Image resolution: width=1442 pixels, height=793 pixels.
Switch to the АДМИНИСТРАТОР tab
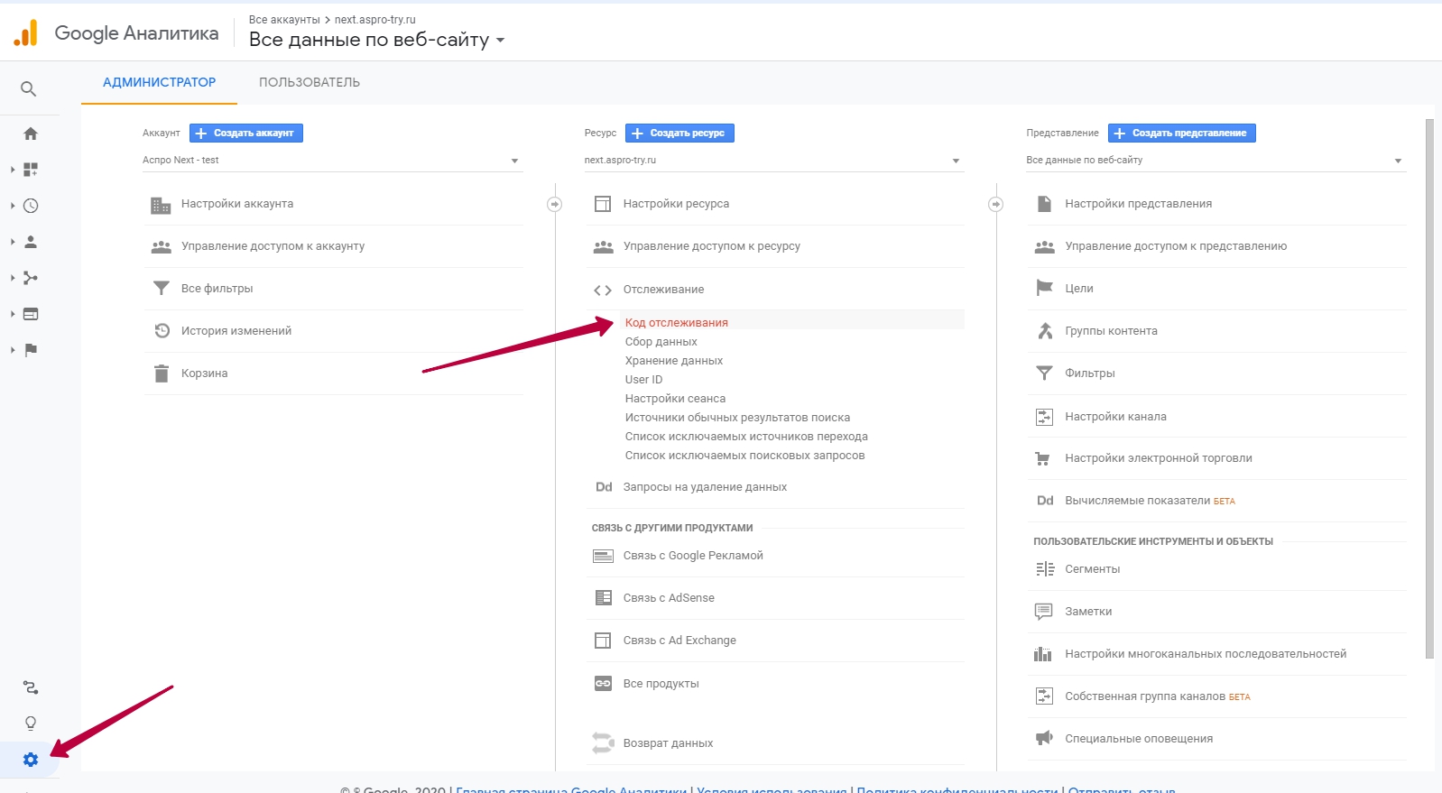point(159,83)
